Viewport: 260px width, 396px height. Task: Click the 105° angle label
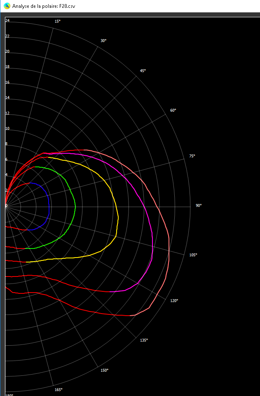(193, 255)
